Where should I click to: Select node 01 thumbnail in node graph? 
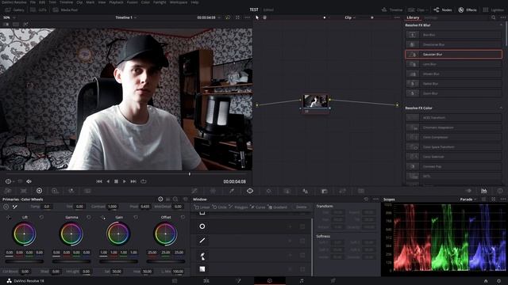click(x=315, y=101)
